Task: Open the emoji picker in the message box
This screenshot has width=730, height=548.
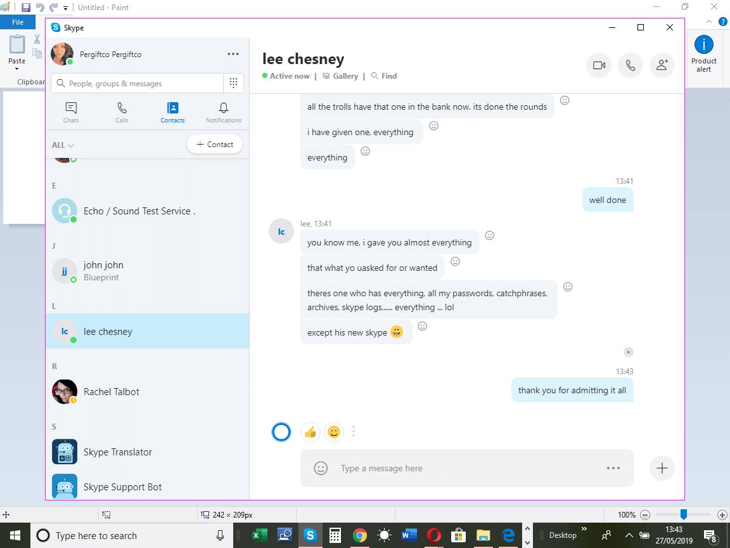Action: [x=321, y=468]
